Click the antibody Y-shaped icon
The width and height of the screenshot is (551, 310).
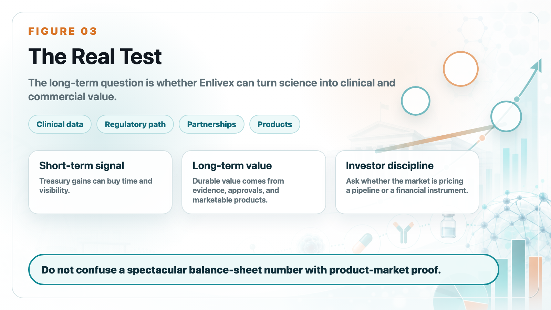[404, 232]
